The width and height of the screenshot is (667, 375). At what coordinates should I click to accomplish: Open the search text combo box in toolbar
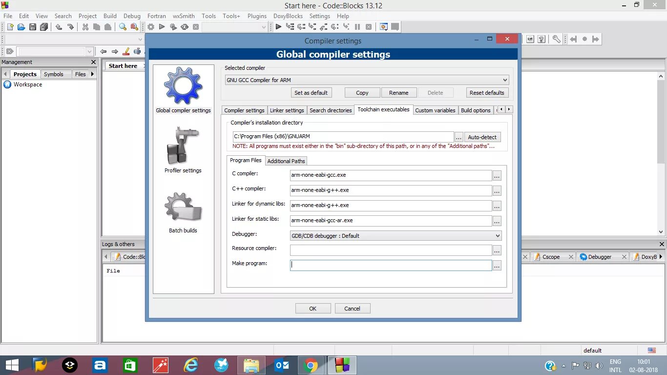[x=55, y=51]
